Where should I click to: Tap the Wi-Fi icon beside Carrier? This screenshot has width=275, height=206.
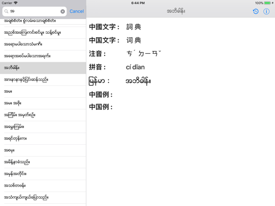coord(15,3)
